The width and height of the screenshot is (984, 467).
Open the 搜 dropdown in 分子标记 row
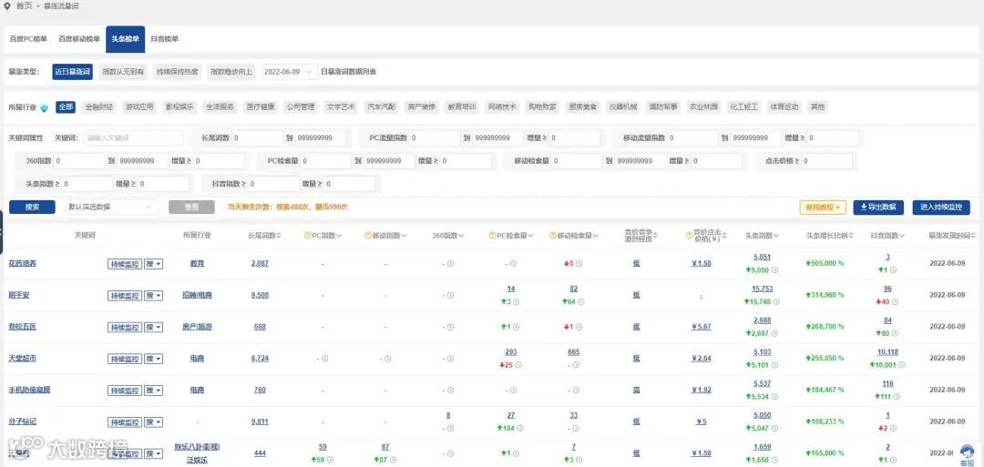(x=153, y=421)
